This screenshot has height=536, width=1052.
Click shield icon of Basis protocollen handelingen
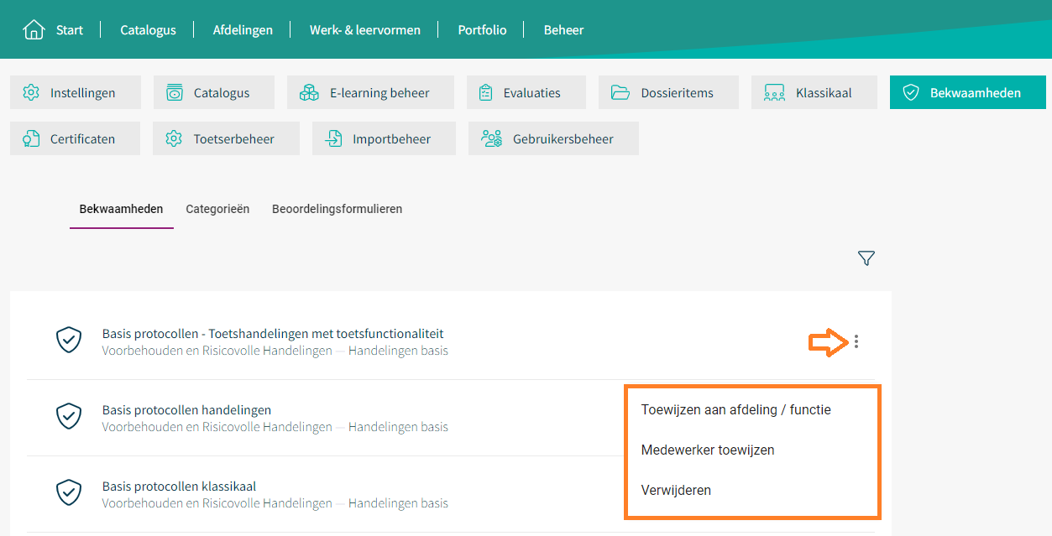68,416
